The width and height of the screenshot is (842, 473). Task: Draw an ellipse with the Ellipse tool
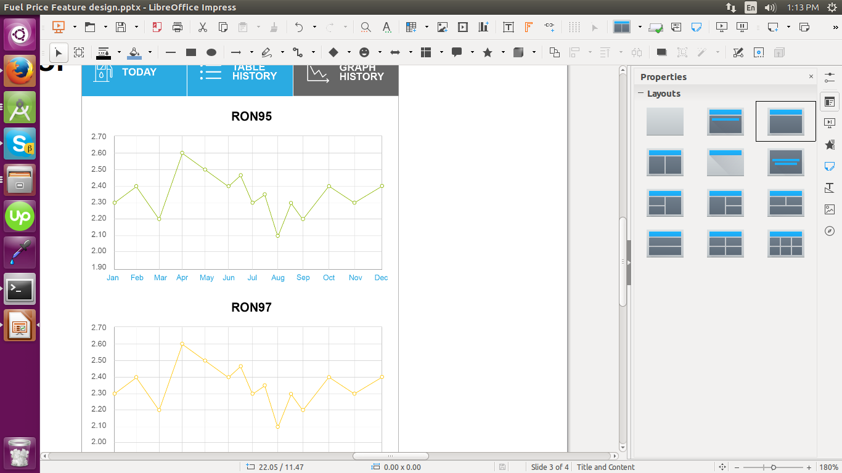point(211,52)
